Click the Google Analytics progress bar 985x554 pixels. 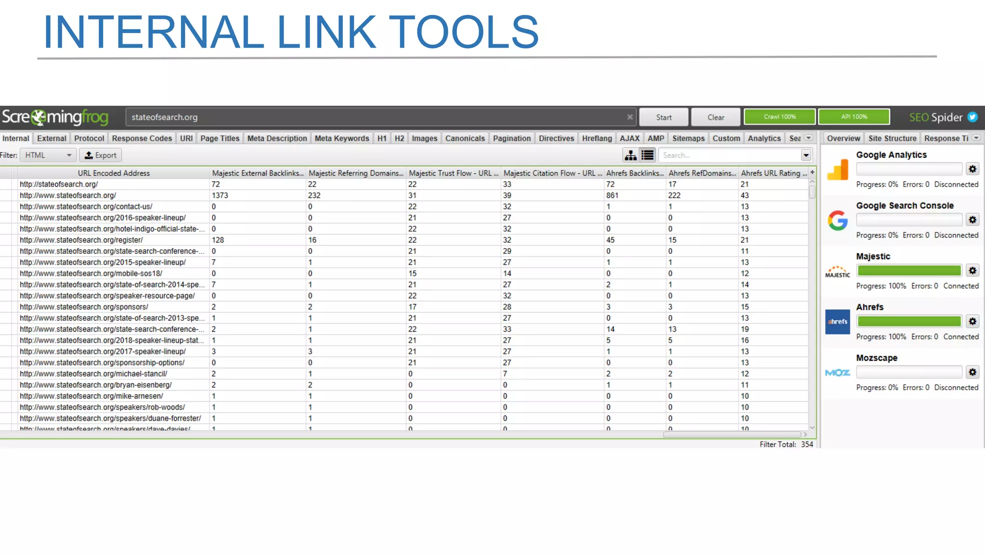point(909,169)
